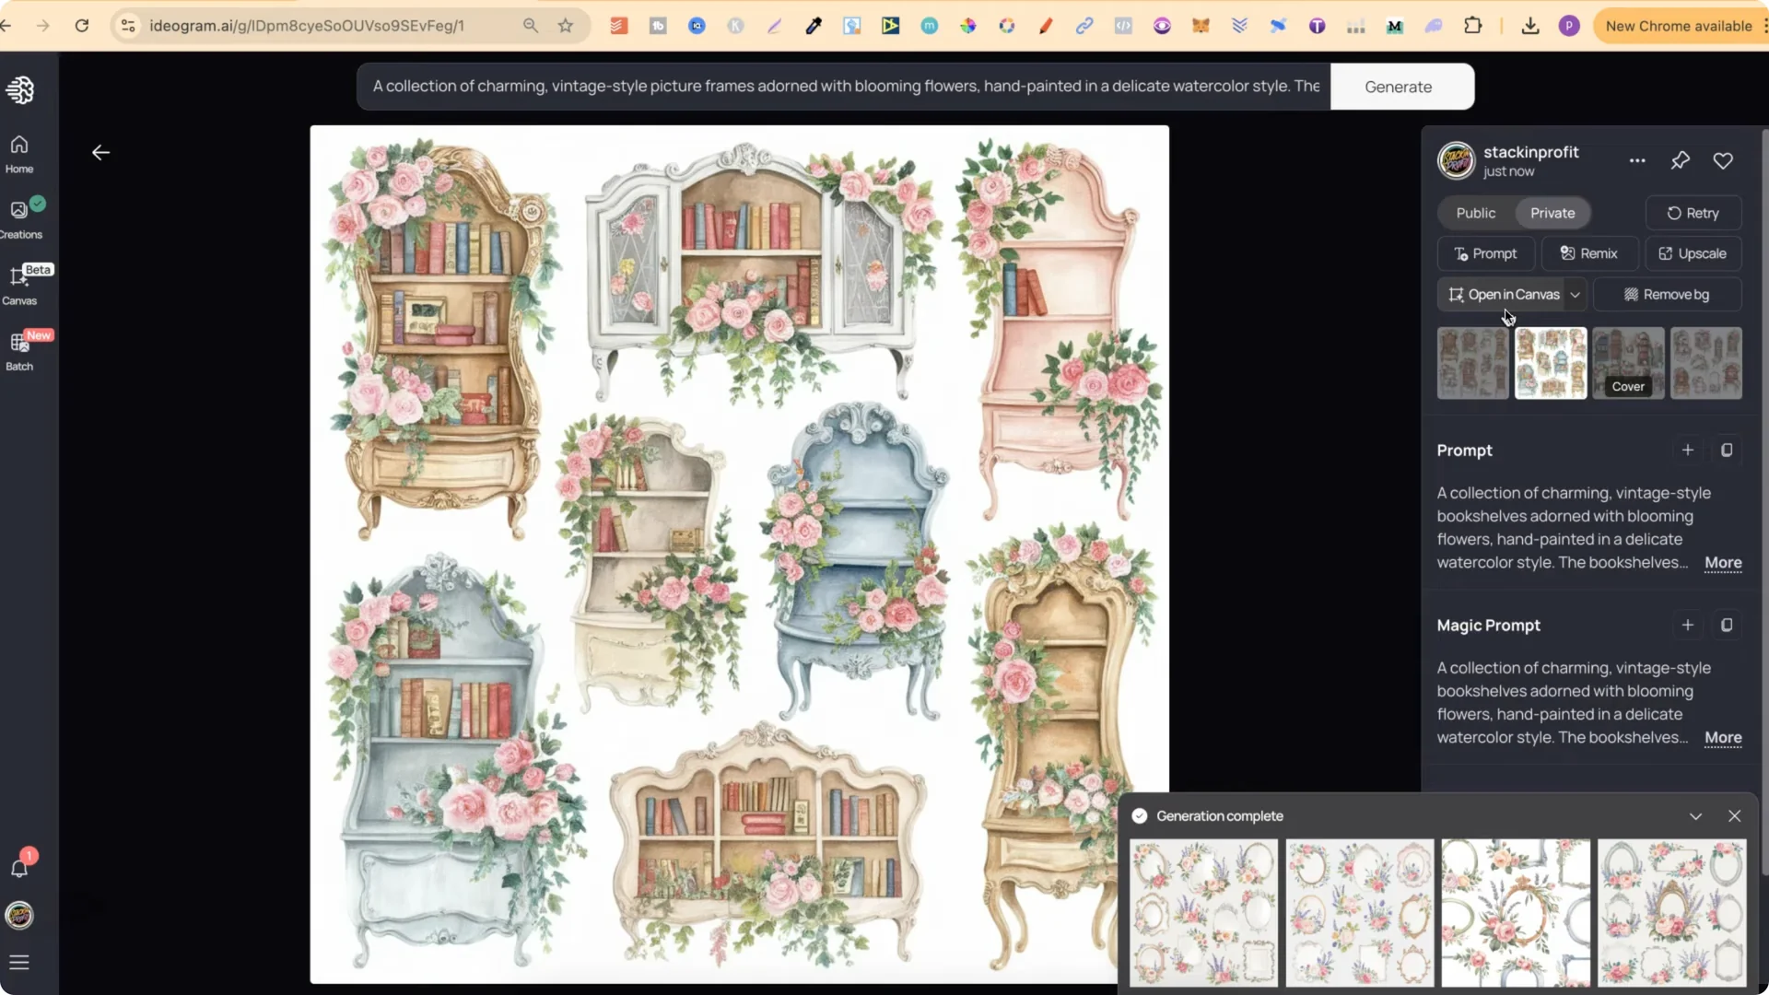Click the plus icon beside Magic Prompt
The width and height of the screenshot is (1769, 995).
(x=1687, y=625)
